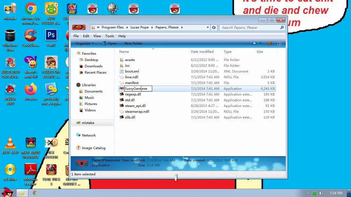Open Recent Places in the sidebar
The width and height of the screenshot is (351, 197).
pyautogui.click(x=95, y=72)
